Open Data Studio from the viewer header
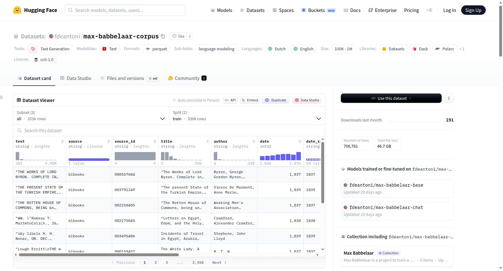 (307, 100)
